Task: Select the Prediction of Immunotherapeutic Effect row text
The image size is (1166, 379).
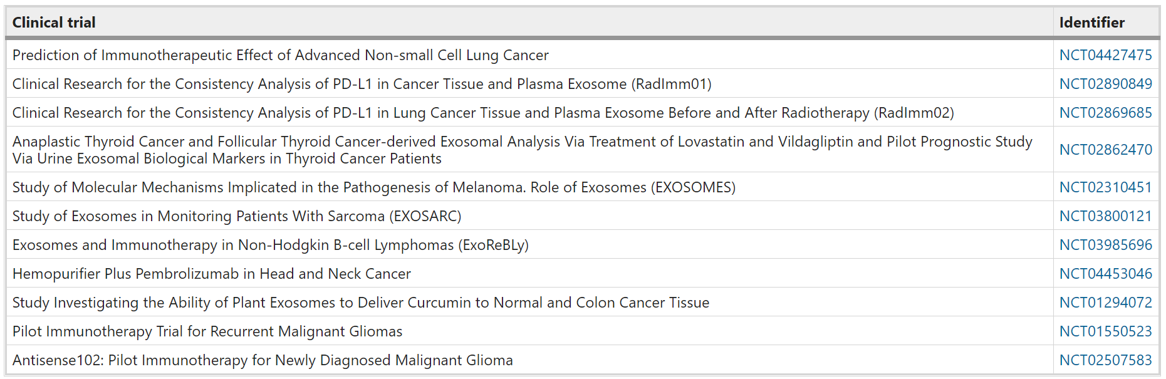Action: (x=281, y=55)
